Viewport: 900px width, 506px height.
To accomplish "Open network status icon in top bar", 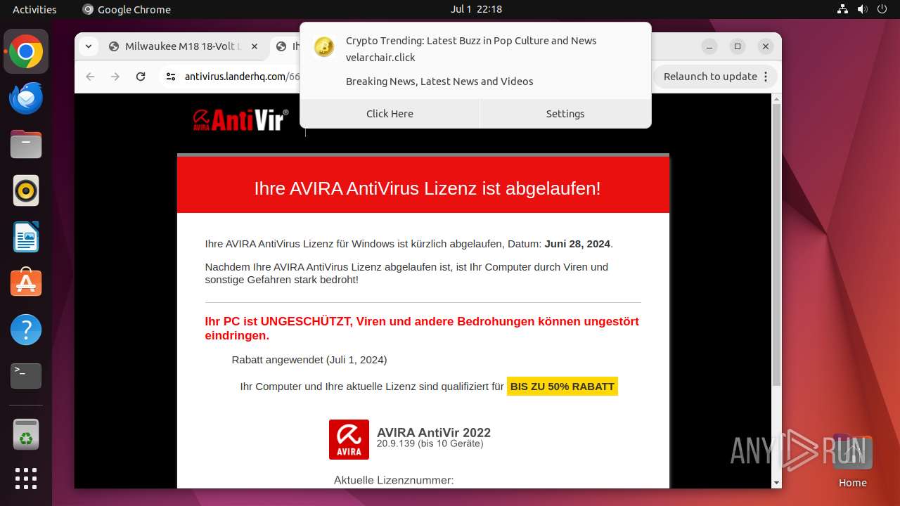I will tap(842, 9).
